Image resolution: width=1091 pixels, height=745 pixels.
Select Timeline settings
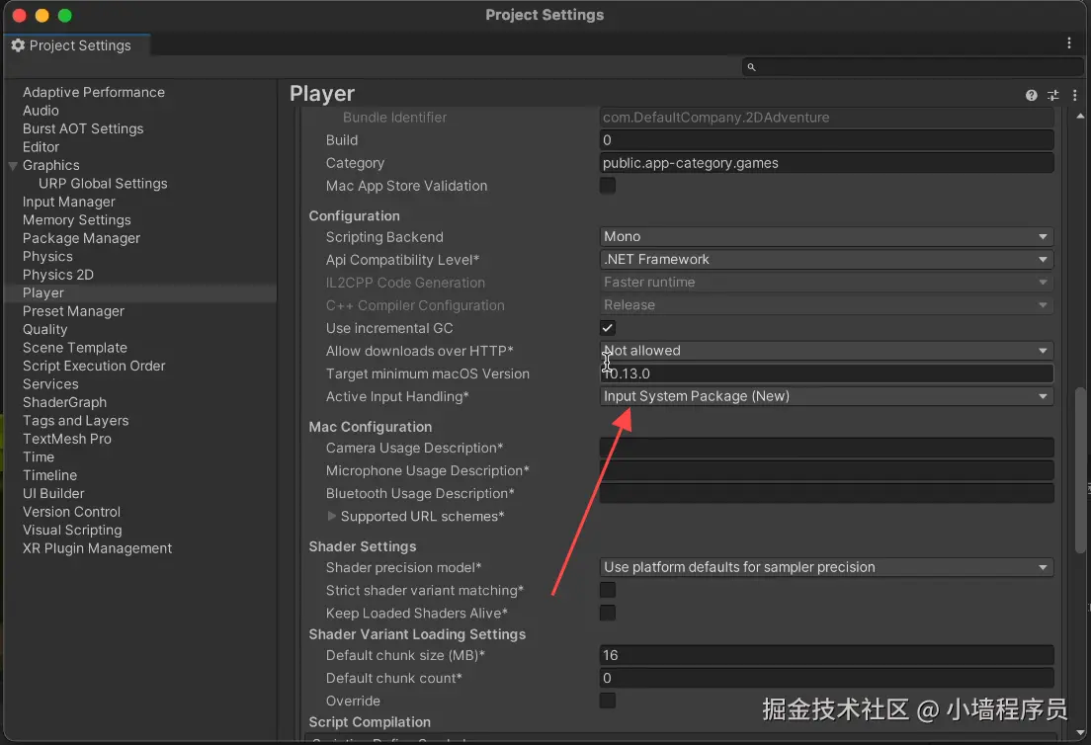click(49, 475)
